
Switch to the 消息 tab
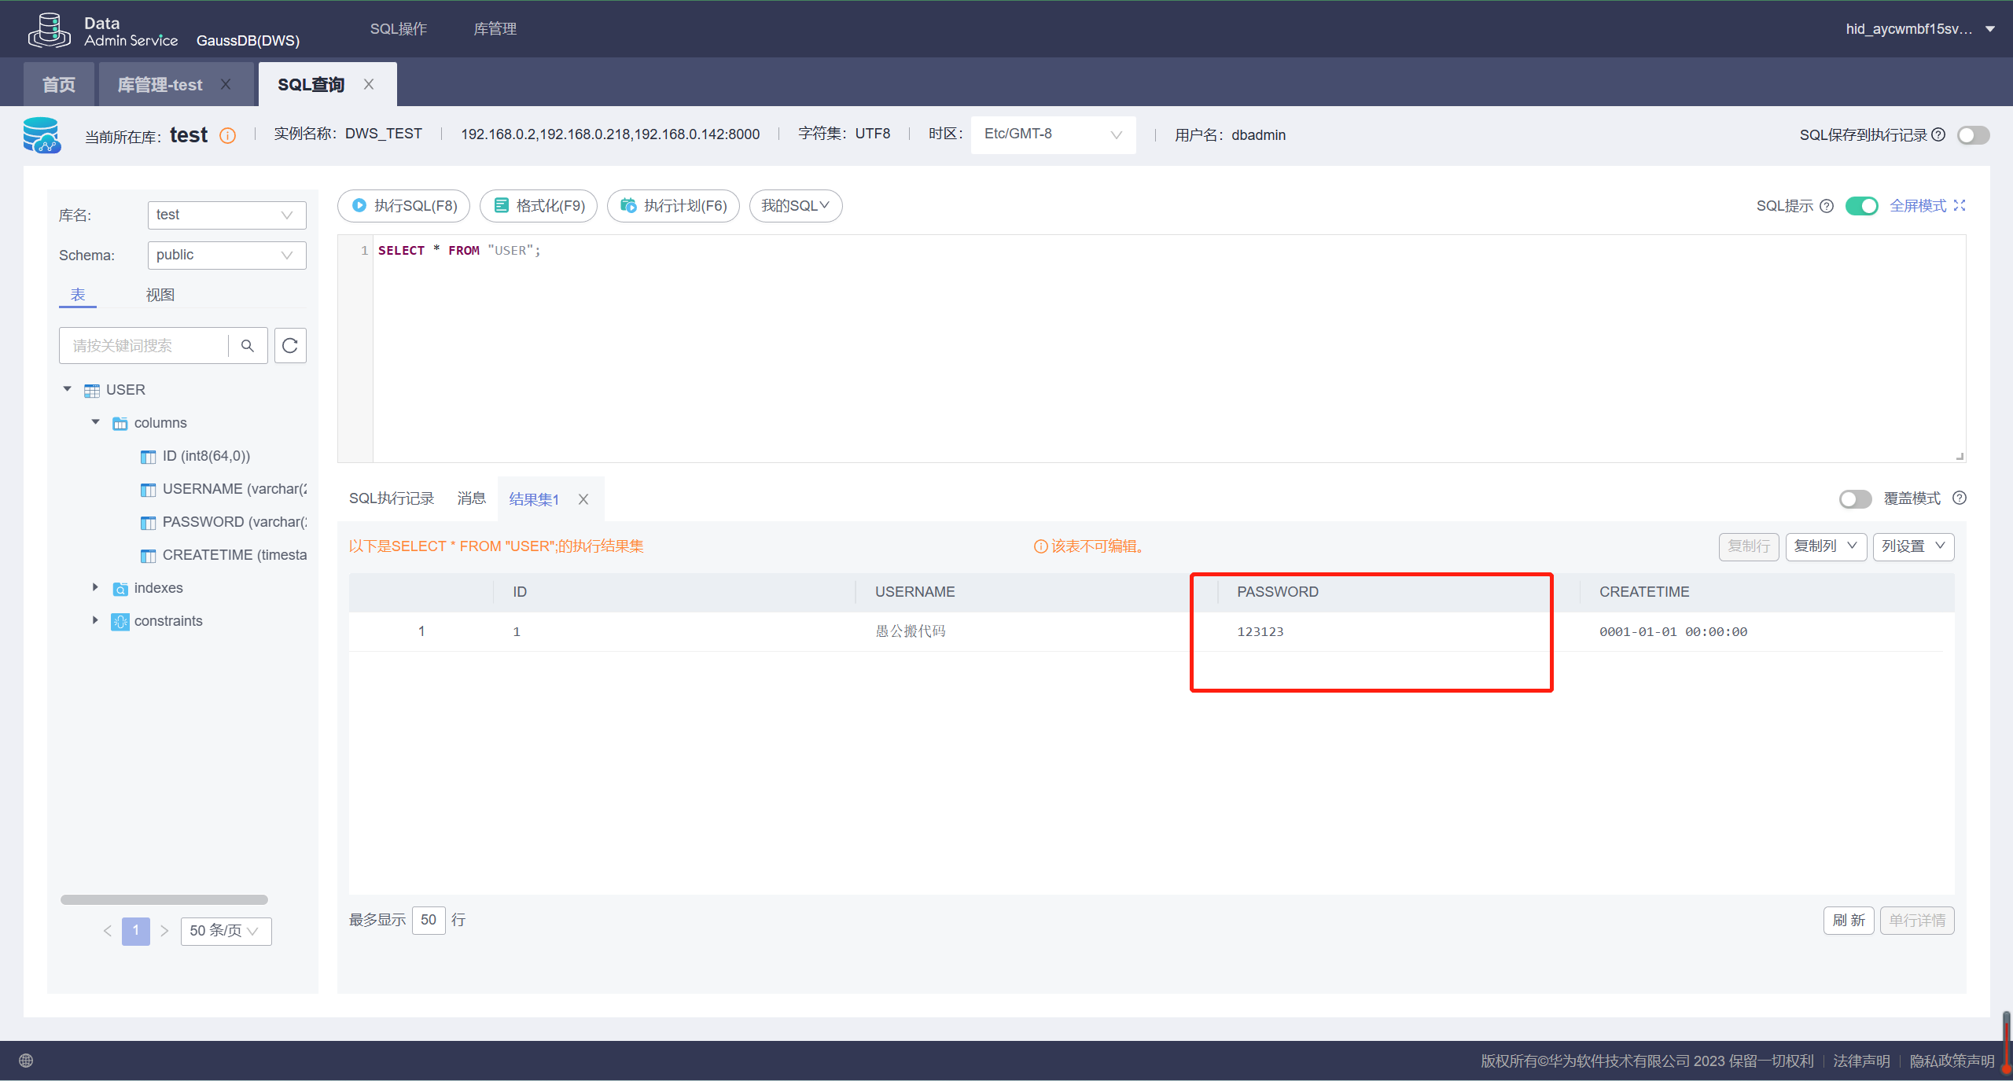pos(472,498)
